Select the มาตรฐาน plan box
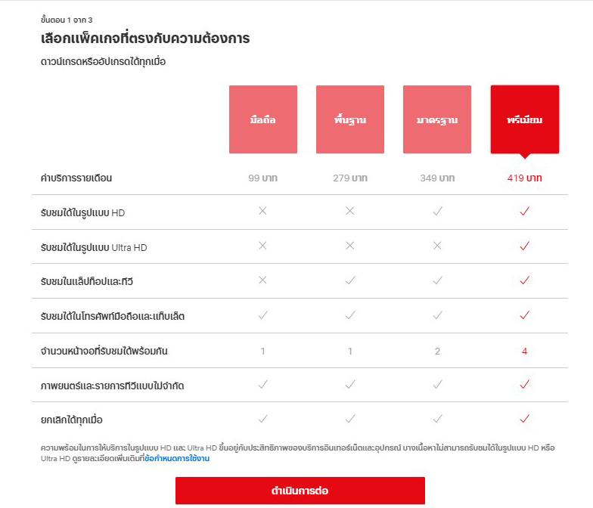Image resolution: width=593 pixels, height=508 pixels. tap(437, 119)
